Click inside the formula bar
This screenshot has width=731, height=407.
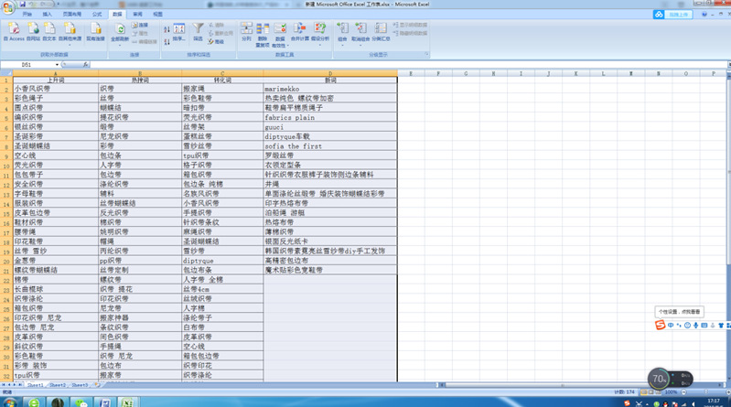click(x=408, y=65)
